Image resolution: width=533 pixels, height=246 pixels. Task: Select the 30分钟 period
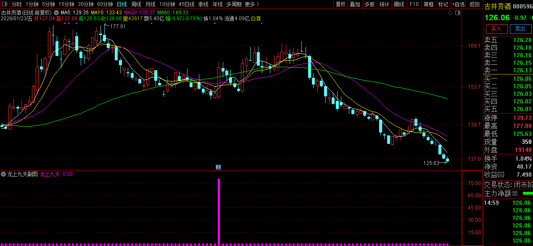click(86, 4)
